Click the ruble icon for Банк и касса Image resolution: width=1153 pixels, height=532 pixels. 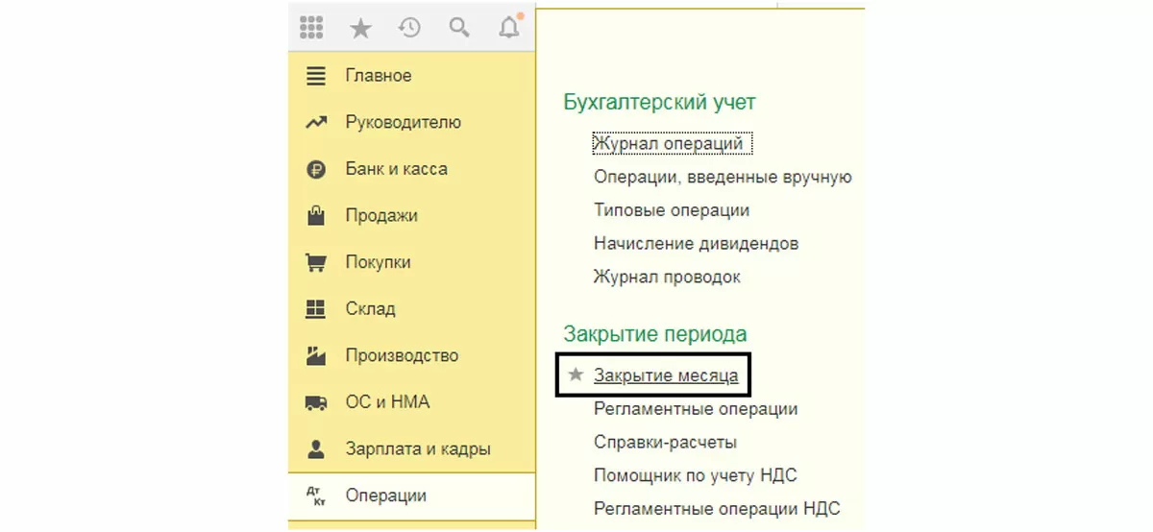pyautogui.click(x=316, y=169)
